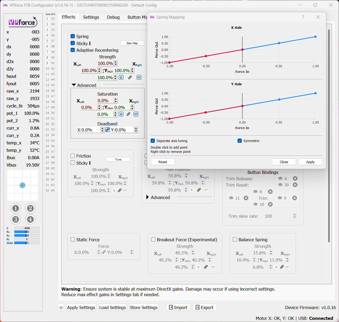Click Store Settings button

[x=144, y=307]
